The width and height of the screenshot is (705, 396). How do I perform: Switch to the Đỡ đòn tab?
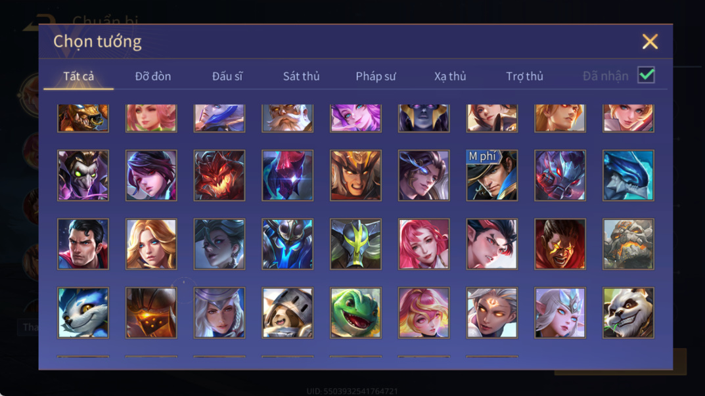click(153, 76)
